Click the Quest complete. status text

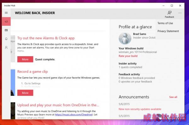[x=45, y=59]
